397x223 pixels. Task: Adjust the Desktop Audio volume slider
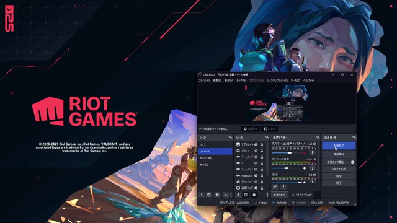tap(287, 168)
